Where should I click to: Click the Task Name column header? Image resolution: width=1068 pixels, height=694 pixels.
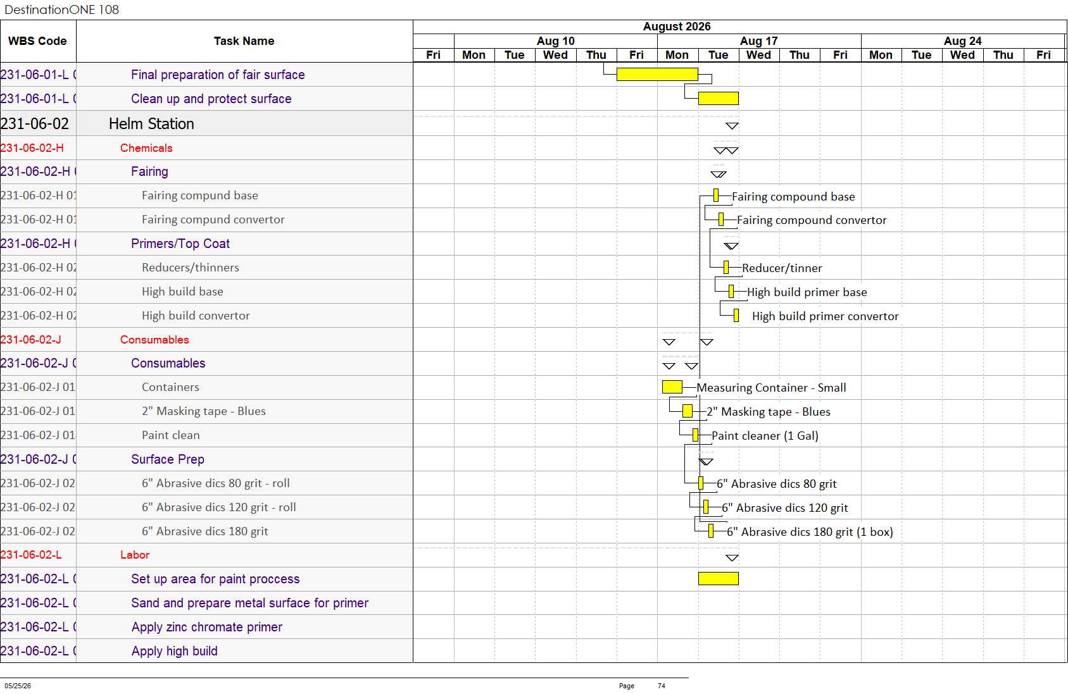[244, 41]
